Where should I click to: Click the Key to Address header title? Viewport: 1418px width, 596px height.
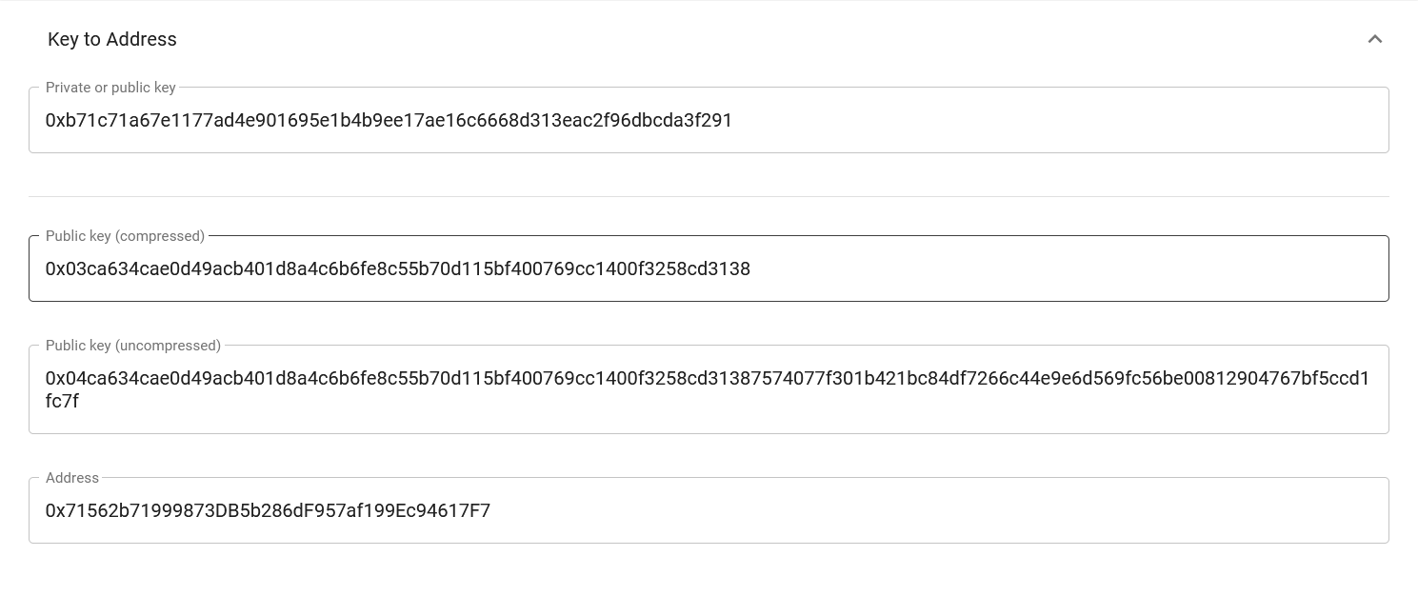click(x=112, y=39)
